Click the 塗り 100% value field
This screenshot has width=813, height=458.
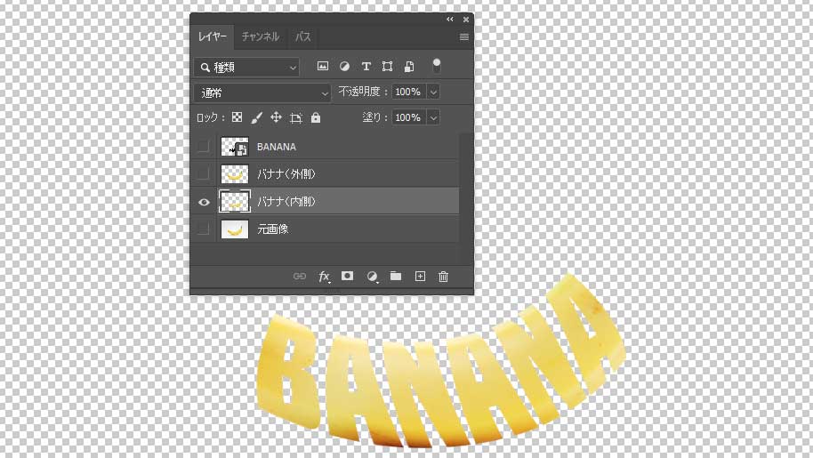pyautogui.click(x=408, y=117)
